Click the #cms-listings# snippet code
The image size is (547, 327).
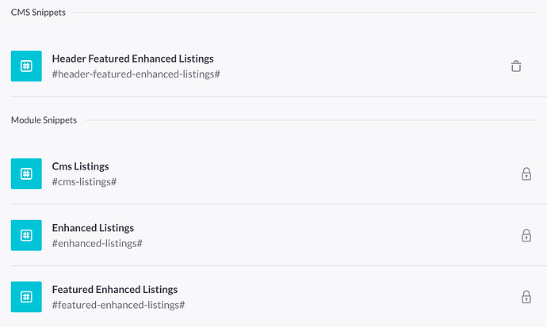pyautogui.click(x=84, y=181)
